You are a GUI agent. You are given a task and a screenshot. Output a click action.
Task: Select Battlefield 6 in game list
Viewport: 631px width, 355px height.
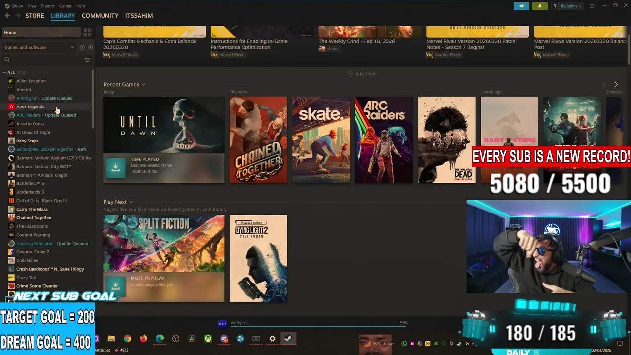coord(30,183)
